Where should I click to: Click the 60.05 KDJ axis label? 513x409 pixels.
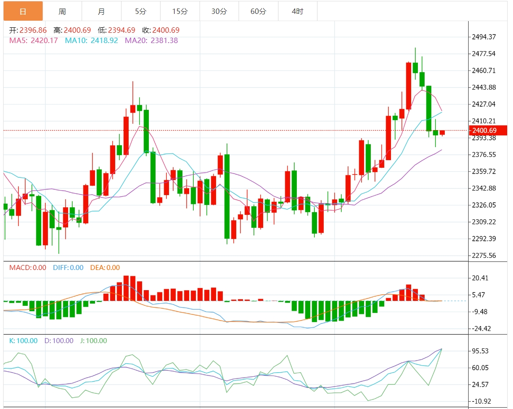[480, 368]
